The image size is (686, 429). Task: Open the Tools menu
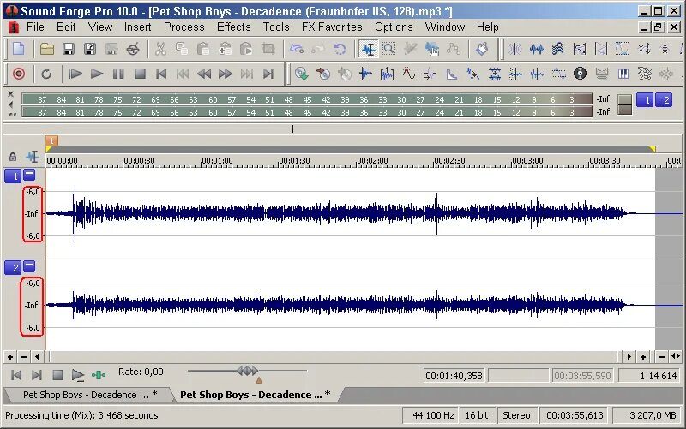tap(276, 27)
